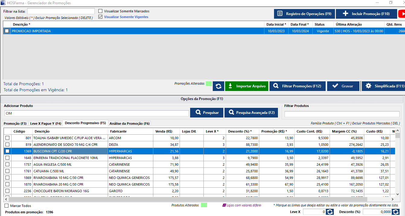Click the Filtrar na lista input field
The width and height of the screenshot is (405, 216).
61,11
